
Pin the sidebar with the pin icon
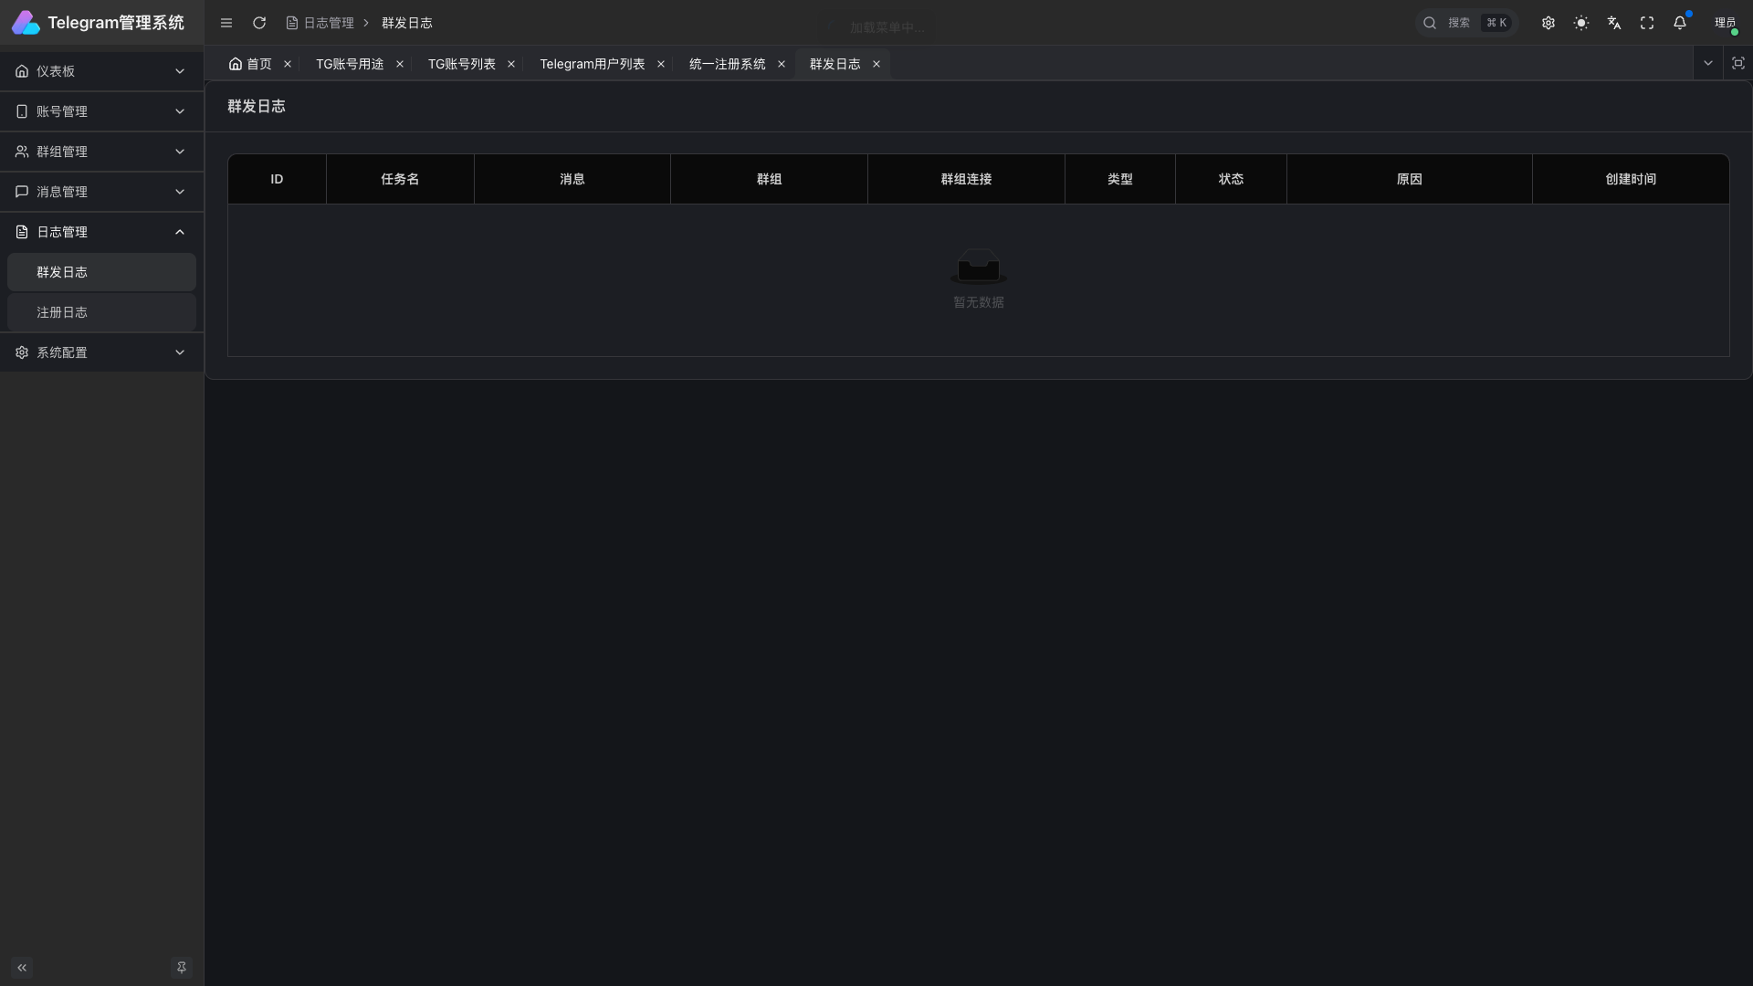[182, 967]
